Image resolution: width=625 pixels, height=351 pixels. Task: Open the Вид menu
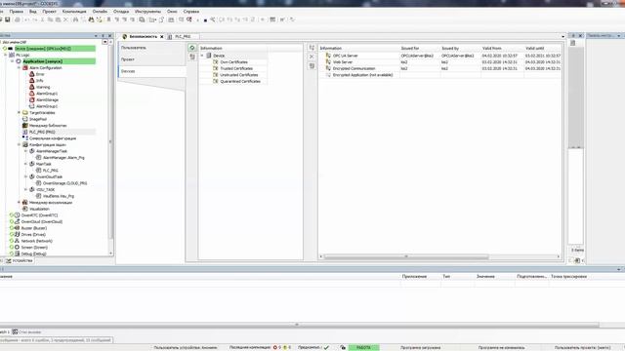coord(32,12)
